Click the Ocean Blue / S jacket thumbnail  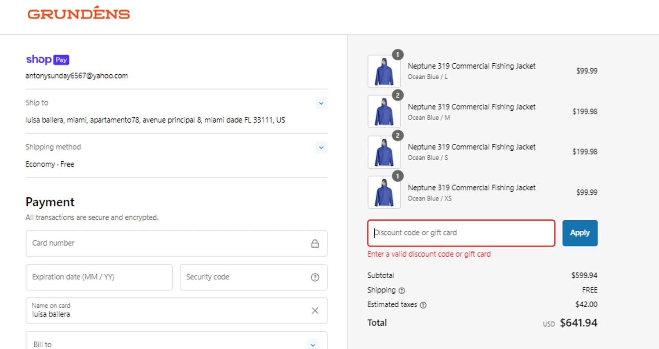[x=384, y=152]
